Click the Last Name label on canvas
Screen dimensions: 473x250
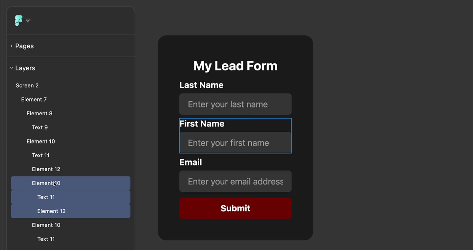[x=201, y=85]
